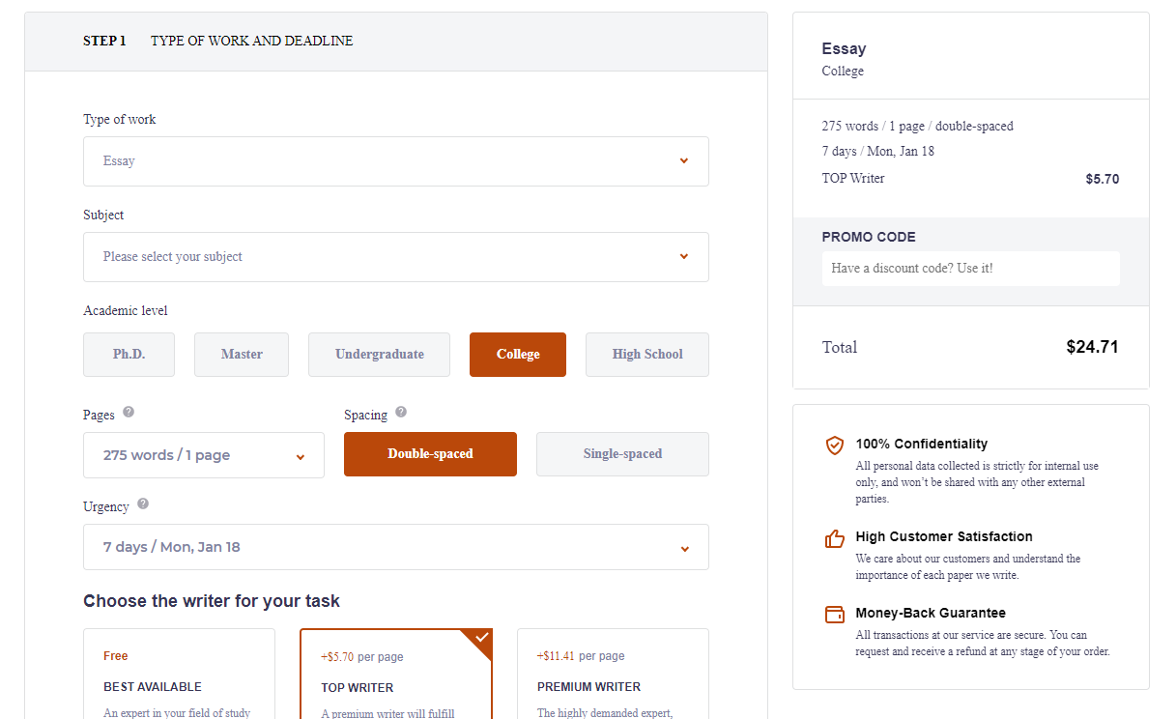Open the Urgency deadline dropdown
The height and width of the screenshot is (719, 1176).
396,547
